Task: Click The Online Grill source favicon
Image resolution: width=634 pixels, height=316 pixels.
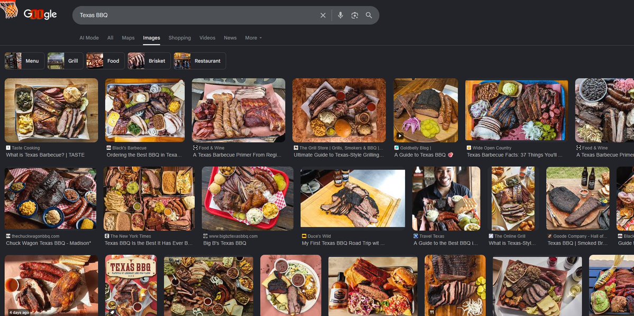Action: pos(491,236)
